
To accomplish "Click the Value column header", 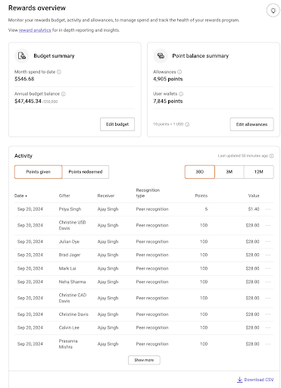I will [254, 196].
